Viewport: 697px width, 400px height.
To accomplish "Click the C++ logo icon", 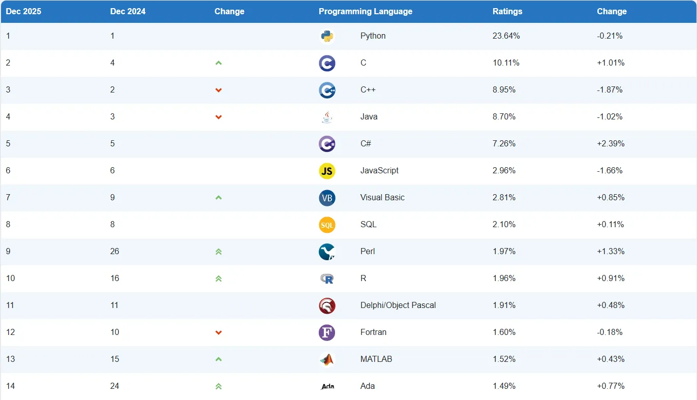I will click(x=327, y=90).
